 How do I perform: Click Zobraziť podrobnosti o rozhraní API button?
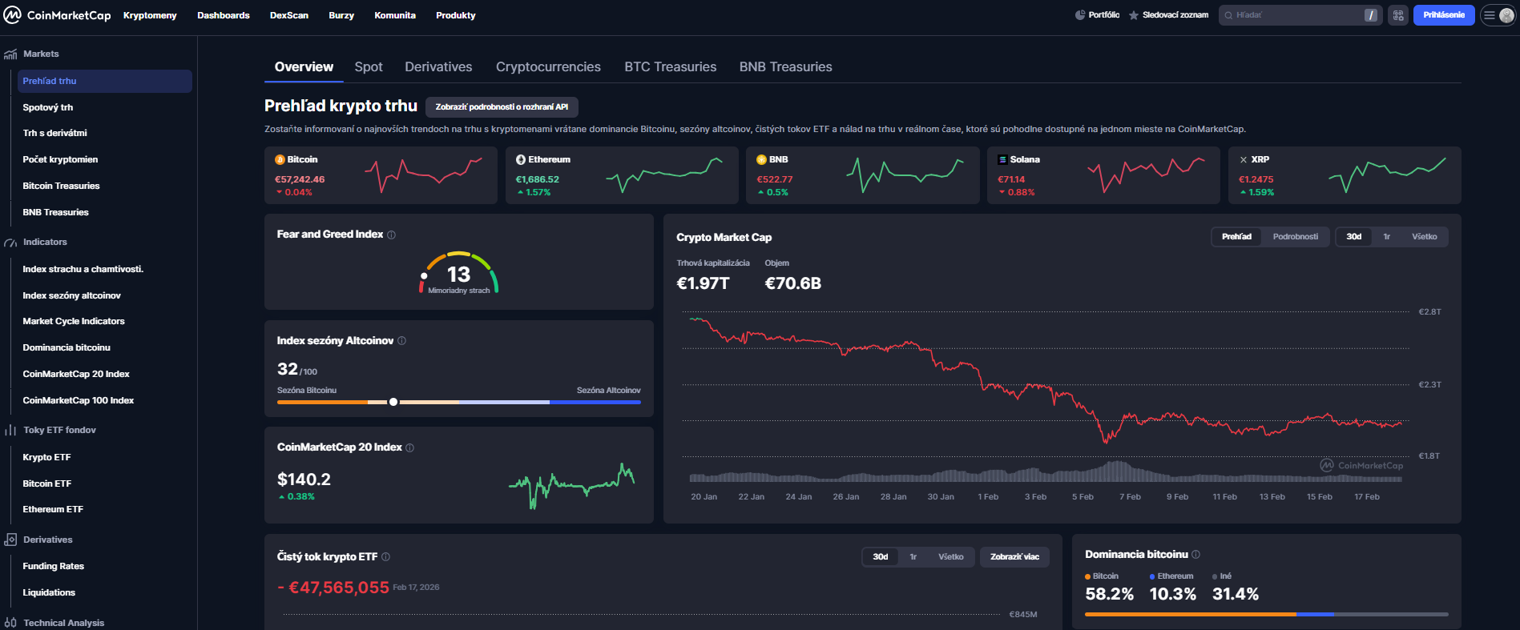[x=502, y=107]
